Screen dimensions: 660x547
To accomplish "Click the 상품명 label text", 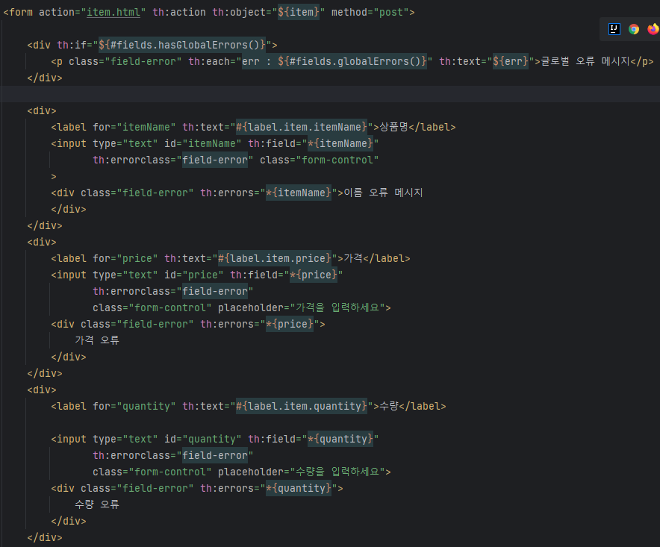I will pyautogui.click(x=394, y=127).
